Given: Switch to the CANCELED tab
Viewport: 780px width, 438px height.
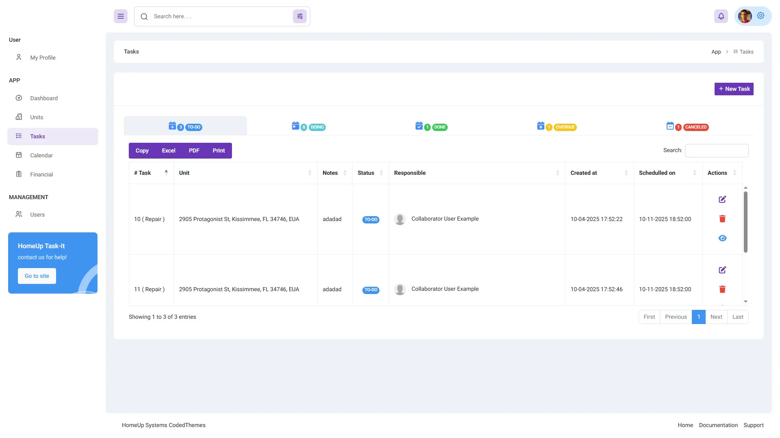Looking at the screenshot, I should click(x=688, y=127).
